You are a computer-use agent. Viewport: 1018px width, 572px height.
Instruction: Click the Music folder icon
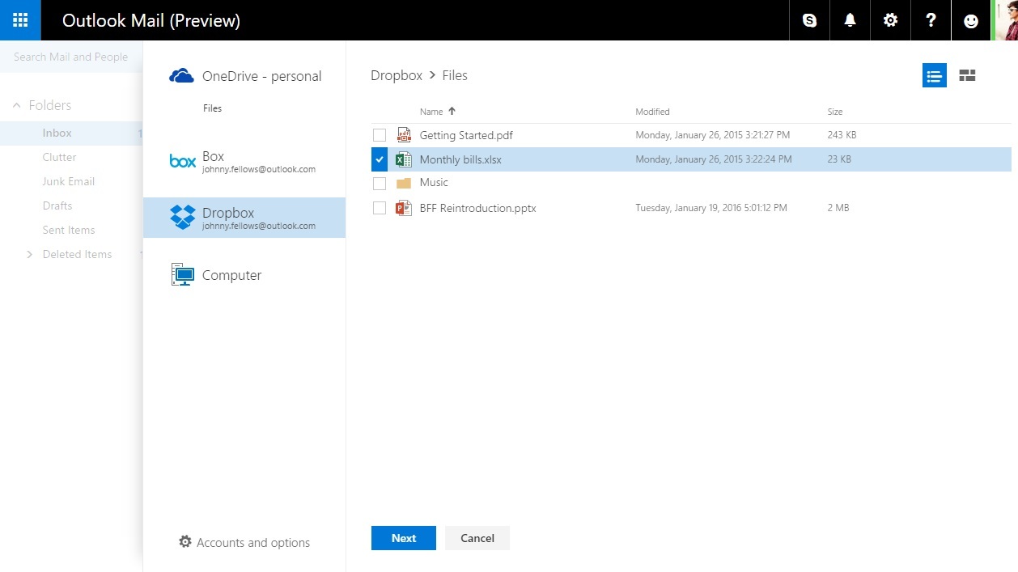403,183
